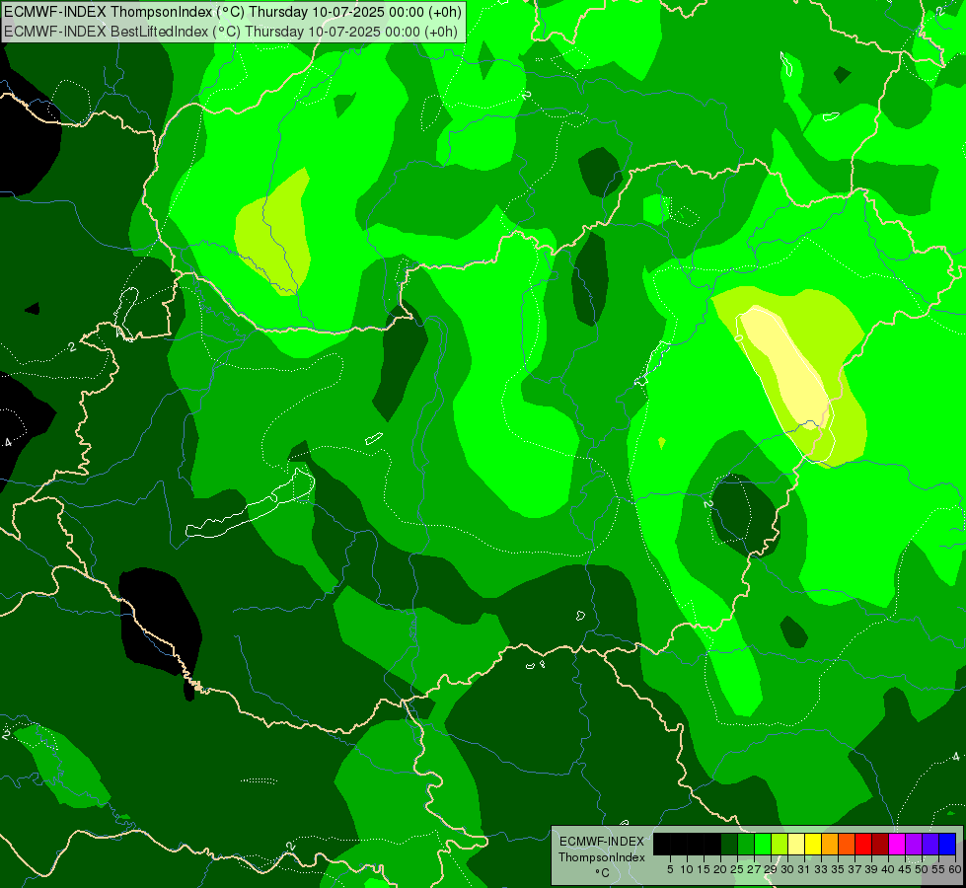The width and height of the screenshot is (966, 888).
Task: Click the legend tick label 39
Action: [x=871, y=869]
